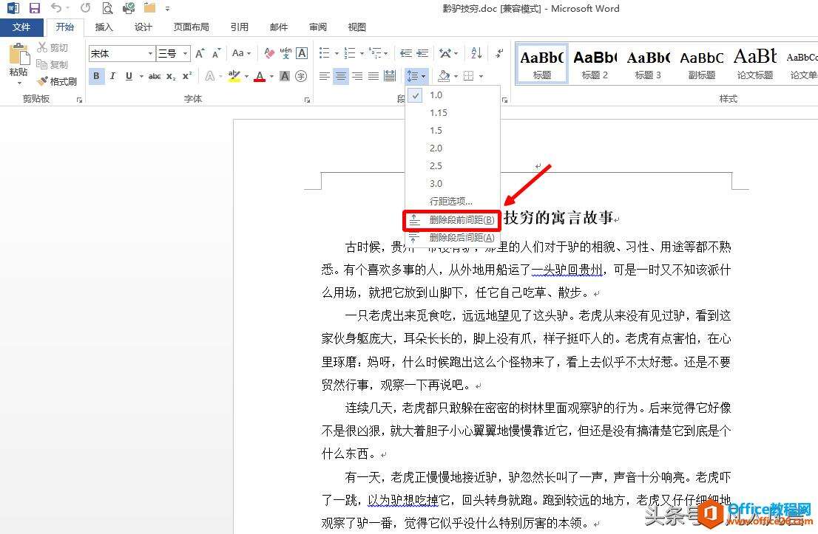Screen dimensions: 818x534
Task: Choose 1.5 line spacing from menu
Action: [x=453, y=130]
